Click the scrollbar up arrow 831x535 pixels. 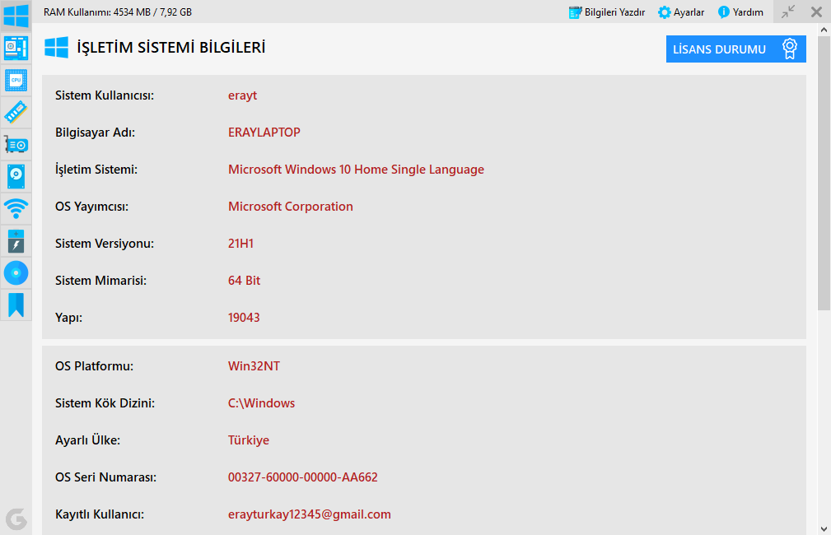coord(824,30)
